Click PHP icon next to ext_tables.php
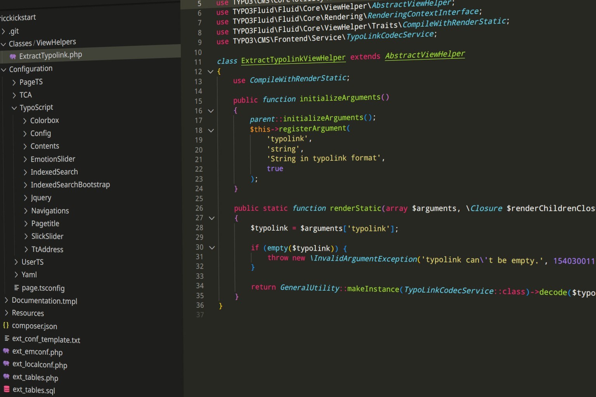 pos(6,376)
